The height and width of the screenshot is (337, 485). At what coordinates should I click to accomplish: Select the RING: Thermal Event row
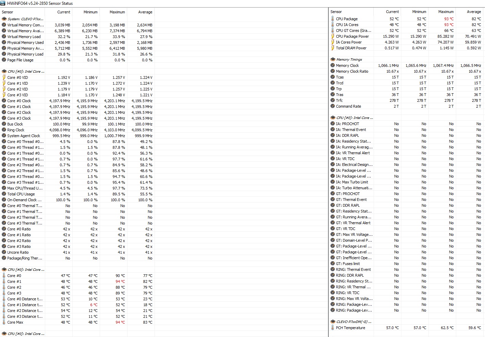[407, 269]
